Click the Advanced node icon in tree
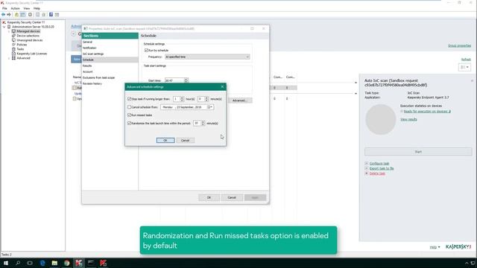Image resolution: width=477 pixels, height=268 pixels. 13,58
